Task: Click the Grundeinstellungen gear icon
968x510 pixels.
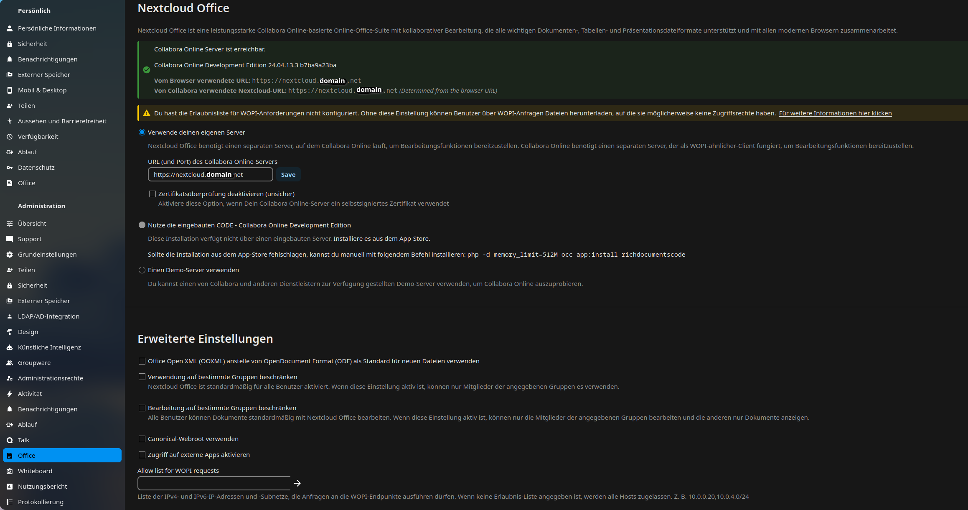Action: click(x=10, y=255)
